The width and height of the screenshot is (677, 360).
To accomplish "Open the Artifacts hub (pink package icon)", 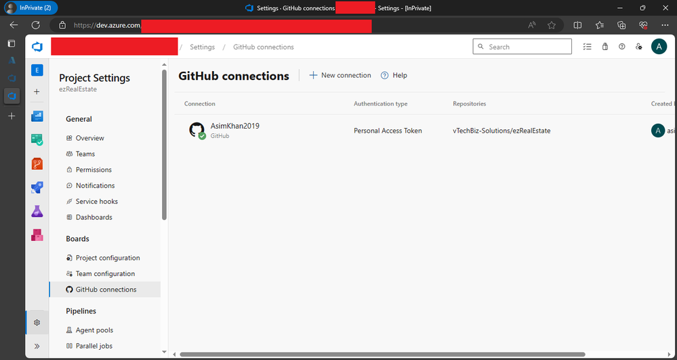I will 37,235.
